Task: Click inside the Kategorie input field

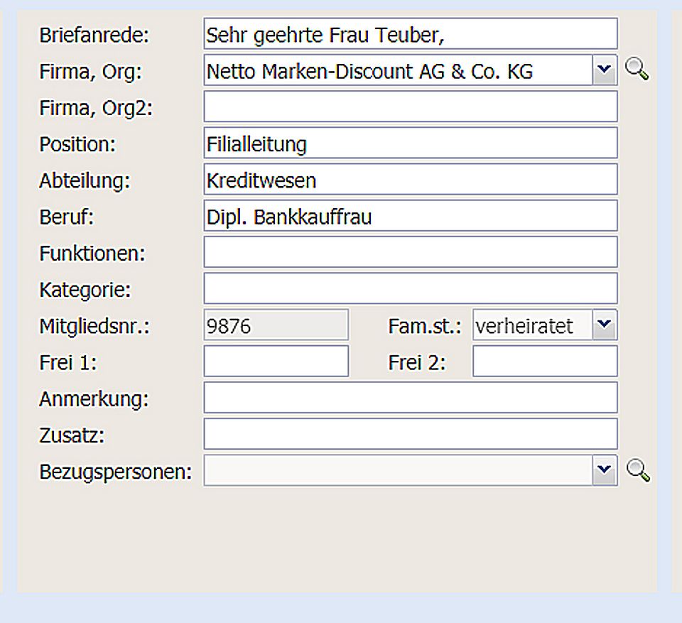Action: [410, 288]
